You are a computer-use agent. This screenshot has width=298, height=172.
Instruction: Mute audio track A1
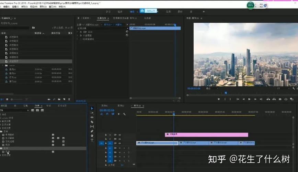120,148
